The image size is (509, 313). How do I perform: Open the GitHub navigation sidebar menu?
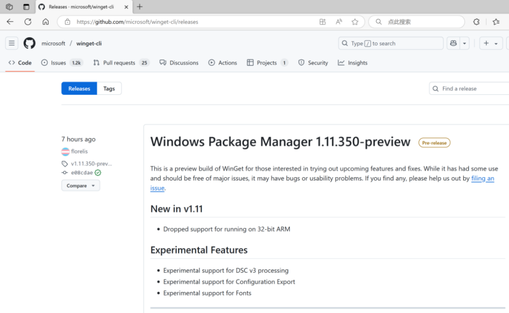(x=11, y=43)
